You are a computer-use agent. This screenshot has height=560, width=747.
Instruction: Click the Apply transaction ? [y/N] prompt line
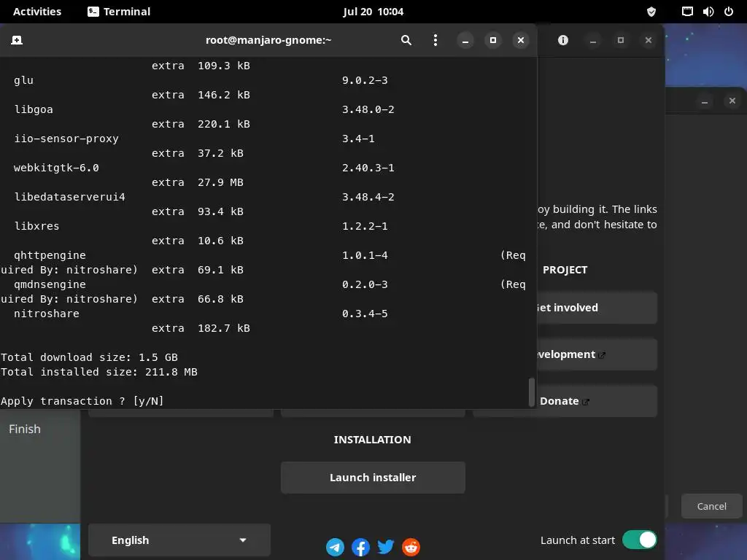tap(82, 401)
